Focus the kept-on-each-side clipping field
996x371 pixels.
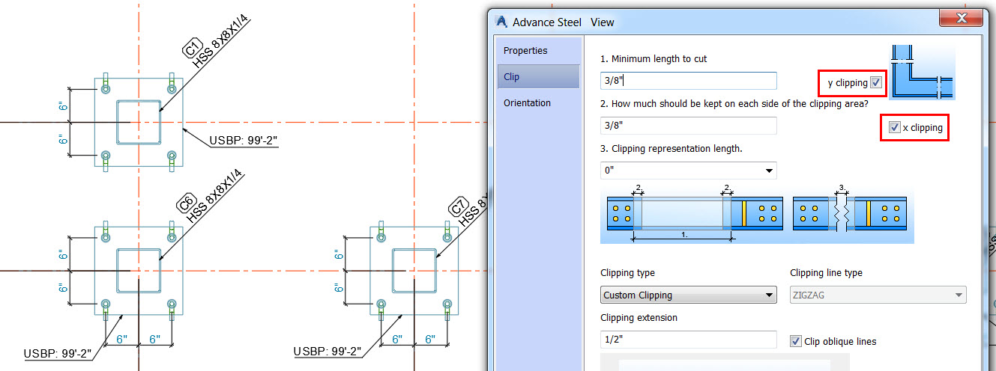(688, 126)
